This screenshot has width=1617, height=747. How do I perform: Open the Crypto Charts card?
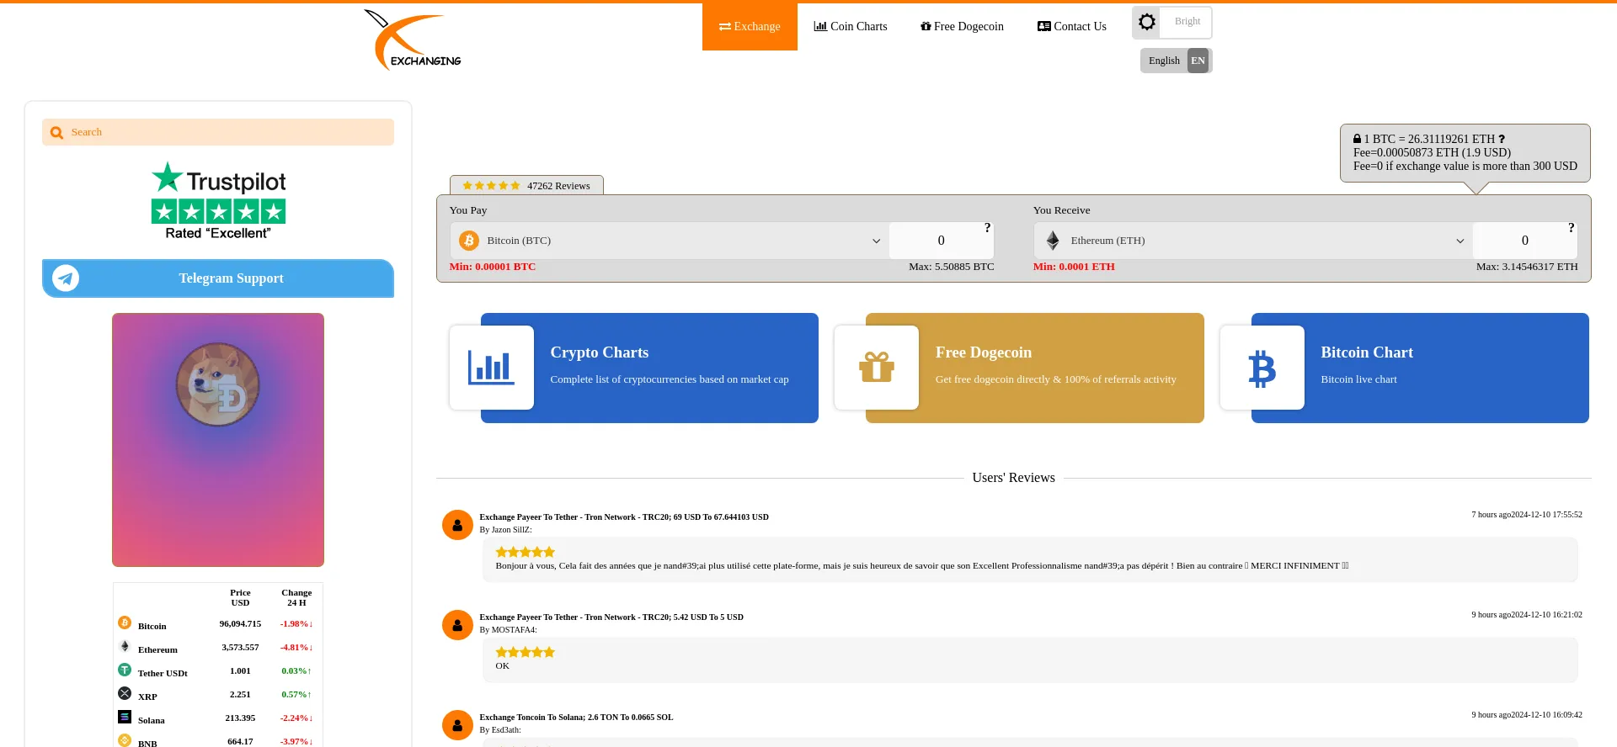(x=649, y=368)
